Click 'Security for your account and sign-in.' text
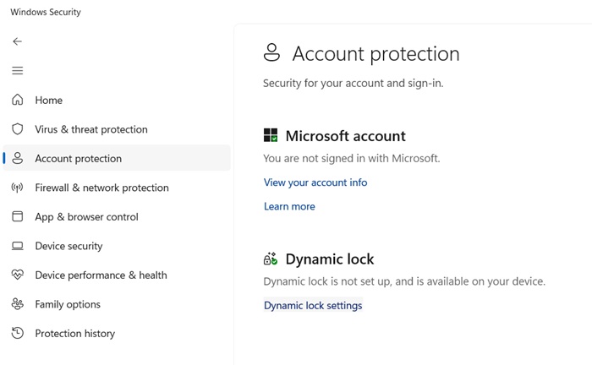This screenshot has width=592, height=365. pos(354,83)
